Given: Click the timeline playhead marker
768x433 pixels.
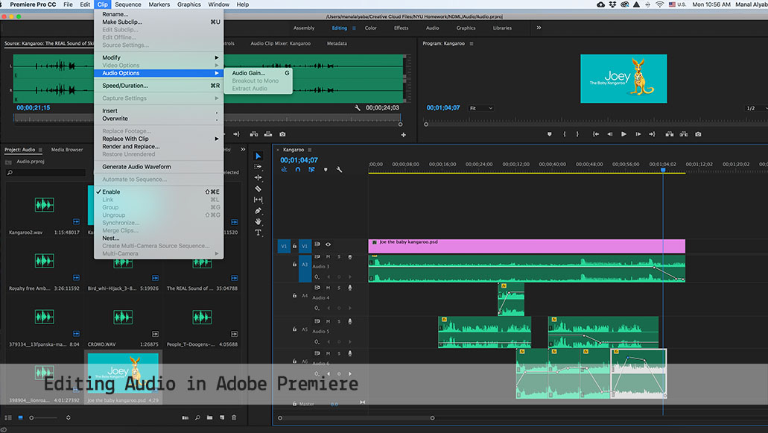Looking at the screenshot, I should [x=663, y=170].
